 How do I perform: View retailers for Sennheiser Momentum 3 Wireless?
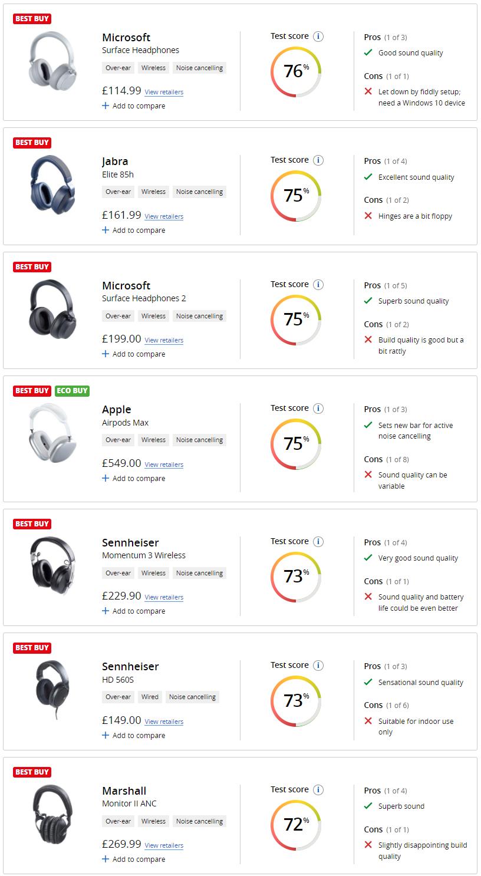pyautogui.click(x=164, y=597)
